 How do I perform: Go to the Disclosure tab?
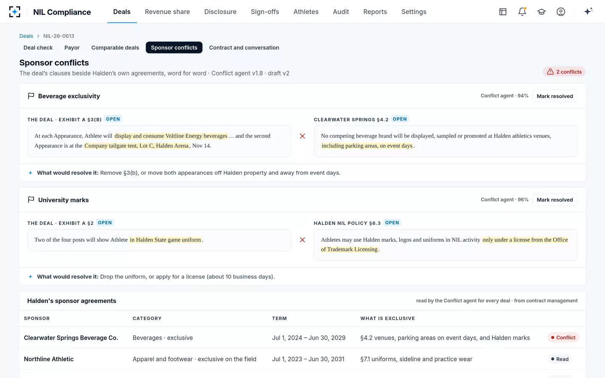[220, 12]
